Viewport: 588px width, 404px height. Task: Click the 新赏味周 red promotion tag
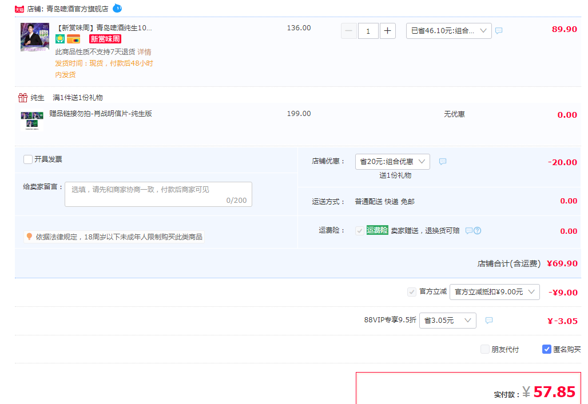click(x=105, y=39)
